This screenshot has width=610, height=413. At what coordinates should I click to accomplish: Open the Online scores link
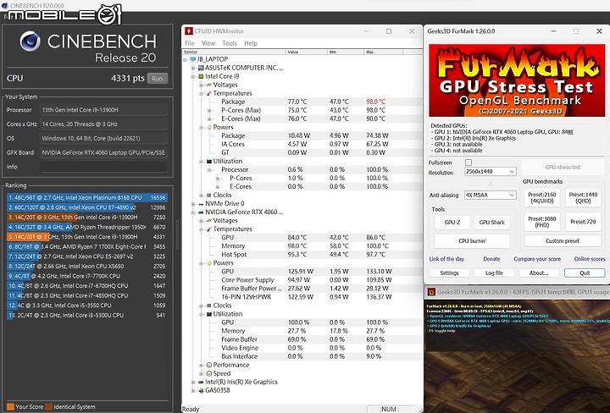(590, 259)
